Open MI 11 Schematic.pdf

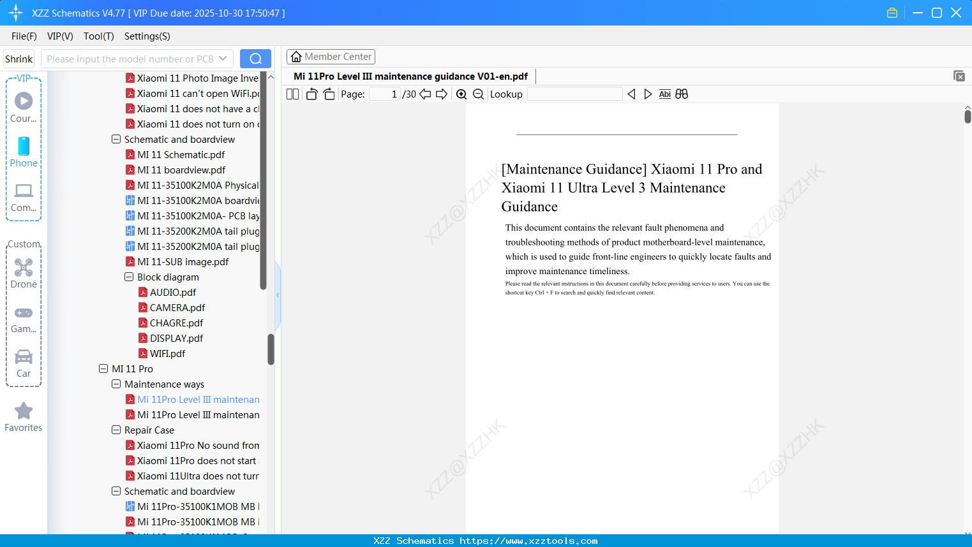(x=181, y=155)
